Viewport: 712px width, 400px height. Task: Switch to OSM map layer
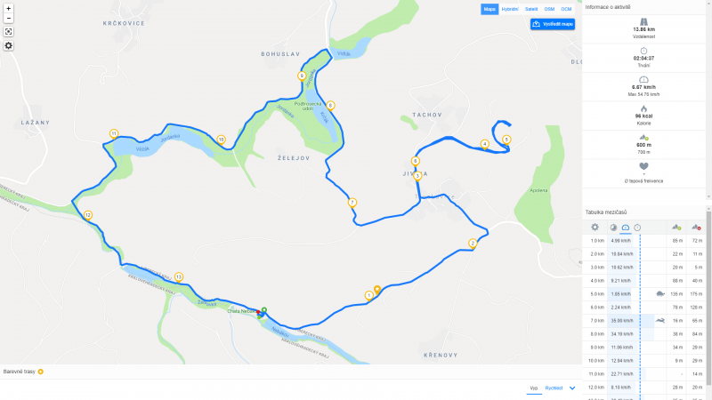[549, 9]
